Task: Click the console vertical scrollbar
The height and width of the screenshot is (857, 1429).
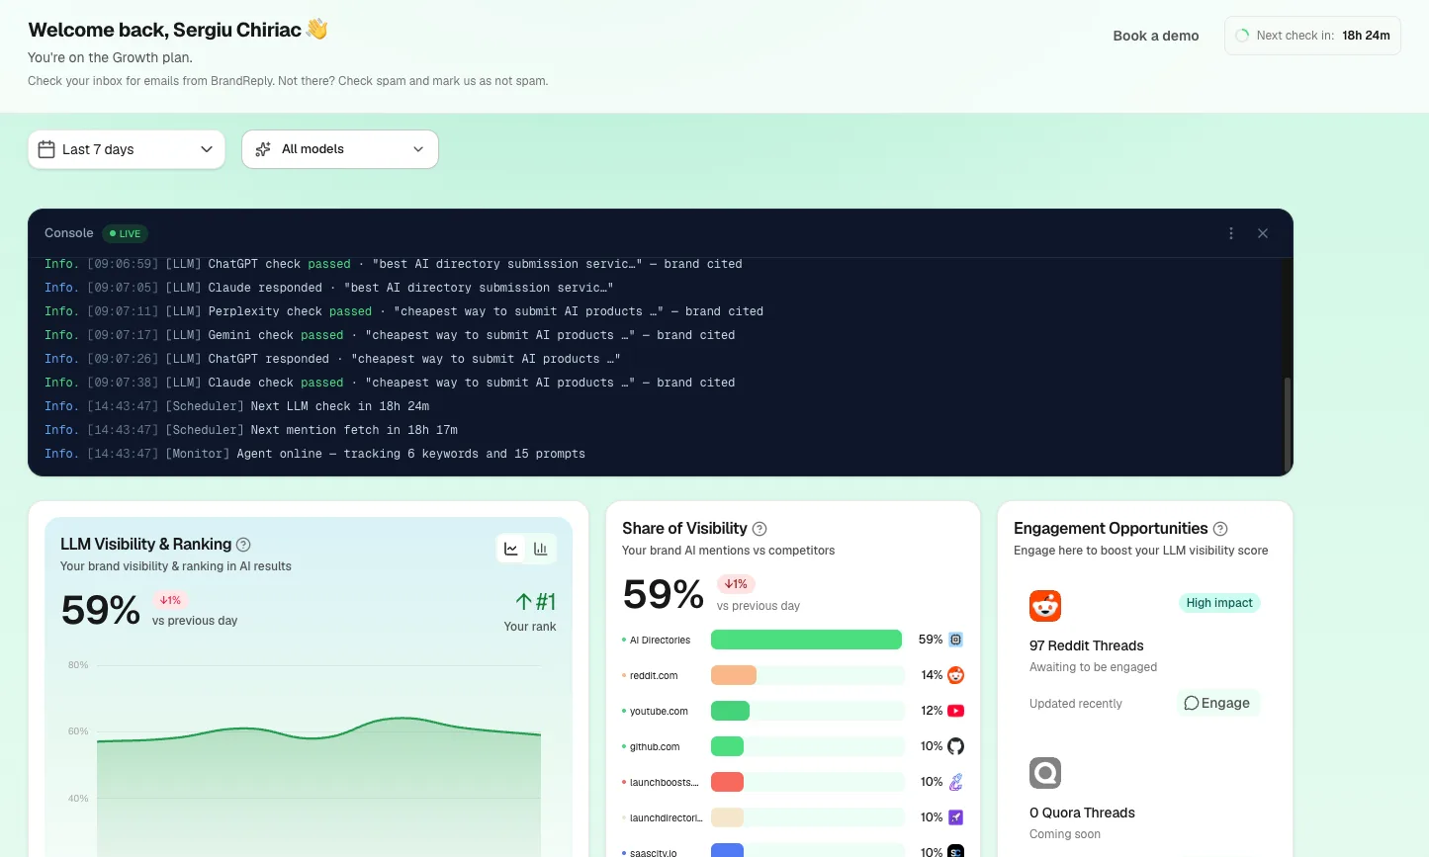Action: click(1287, 423)
